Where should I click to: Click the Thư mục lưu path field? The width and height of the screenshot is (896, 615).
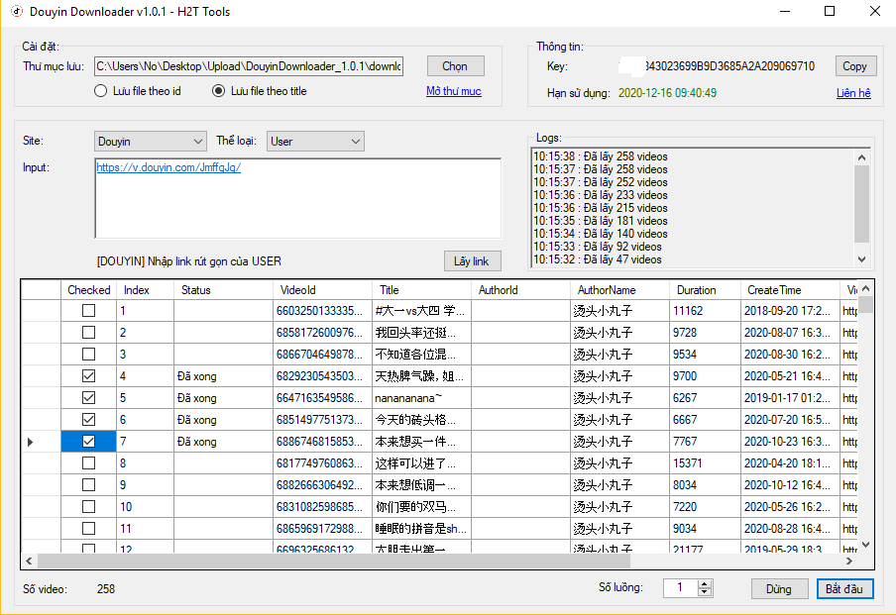(x=249, y=66)
